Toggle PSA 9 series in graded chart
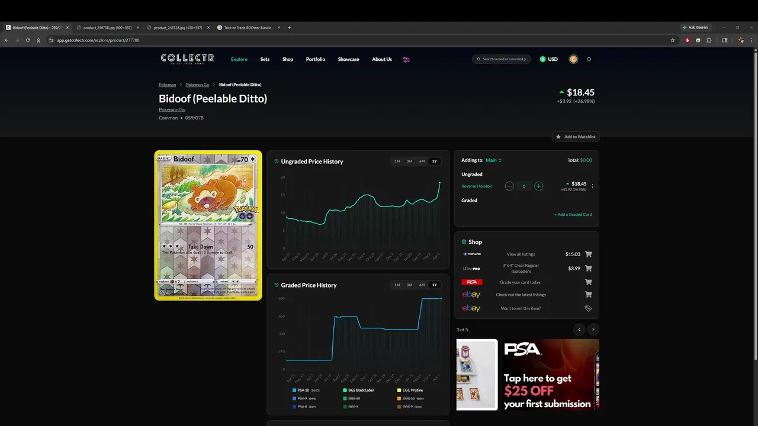 (304, 399)
